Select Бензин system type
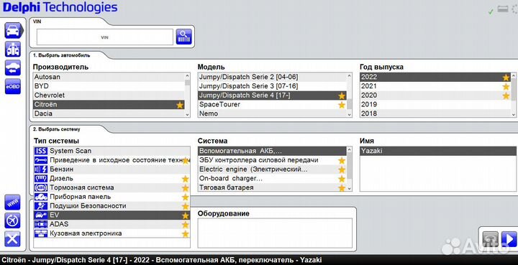The width and height of the screenshot is (518, 265). coord(112,169)
